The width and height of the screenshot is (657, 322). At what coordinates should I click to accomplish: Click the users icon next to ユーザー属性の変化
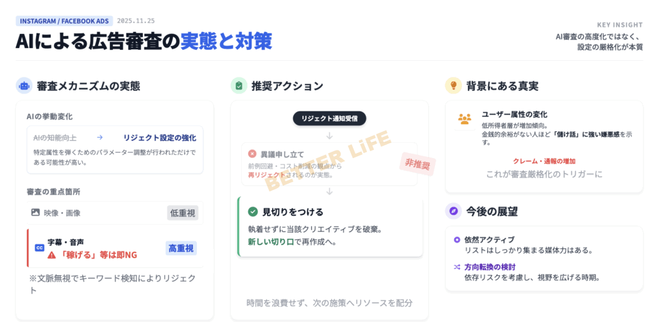(x=465, y=119)
